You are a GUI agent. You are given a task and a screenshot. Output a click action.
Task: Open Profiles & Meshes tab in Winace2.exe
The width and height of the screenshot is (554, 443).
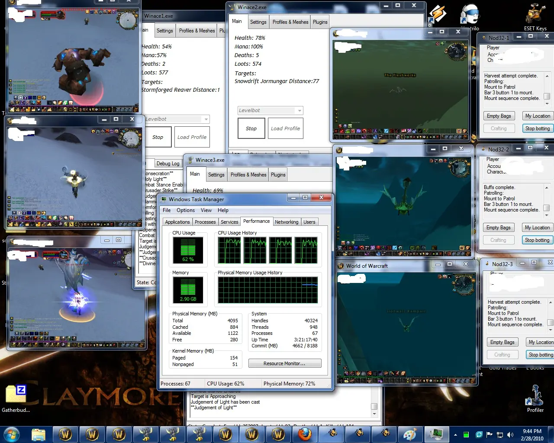290,22
